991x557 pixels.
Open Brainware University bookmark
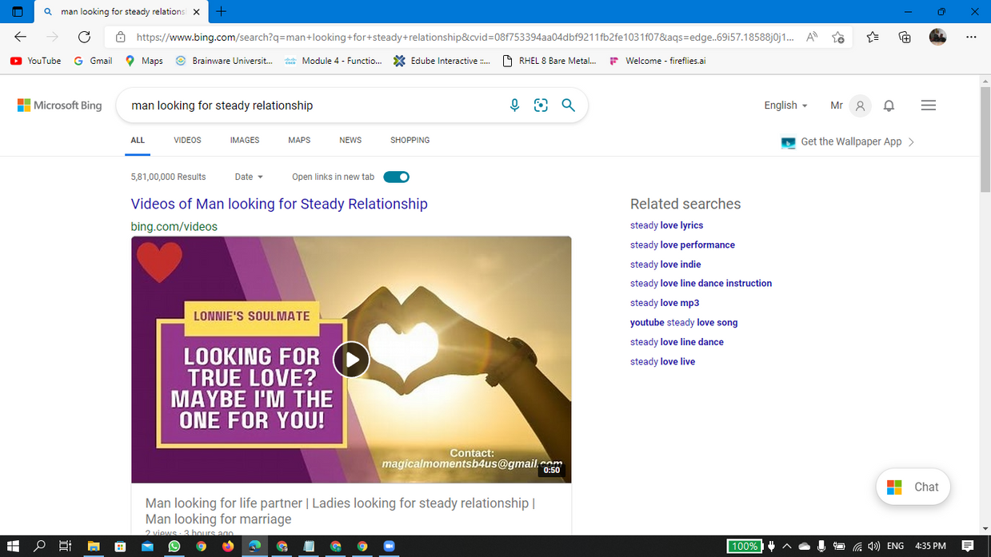pos(224,61)
